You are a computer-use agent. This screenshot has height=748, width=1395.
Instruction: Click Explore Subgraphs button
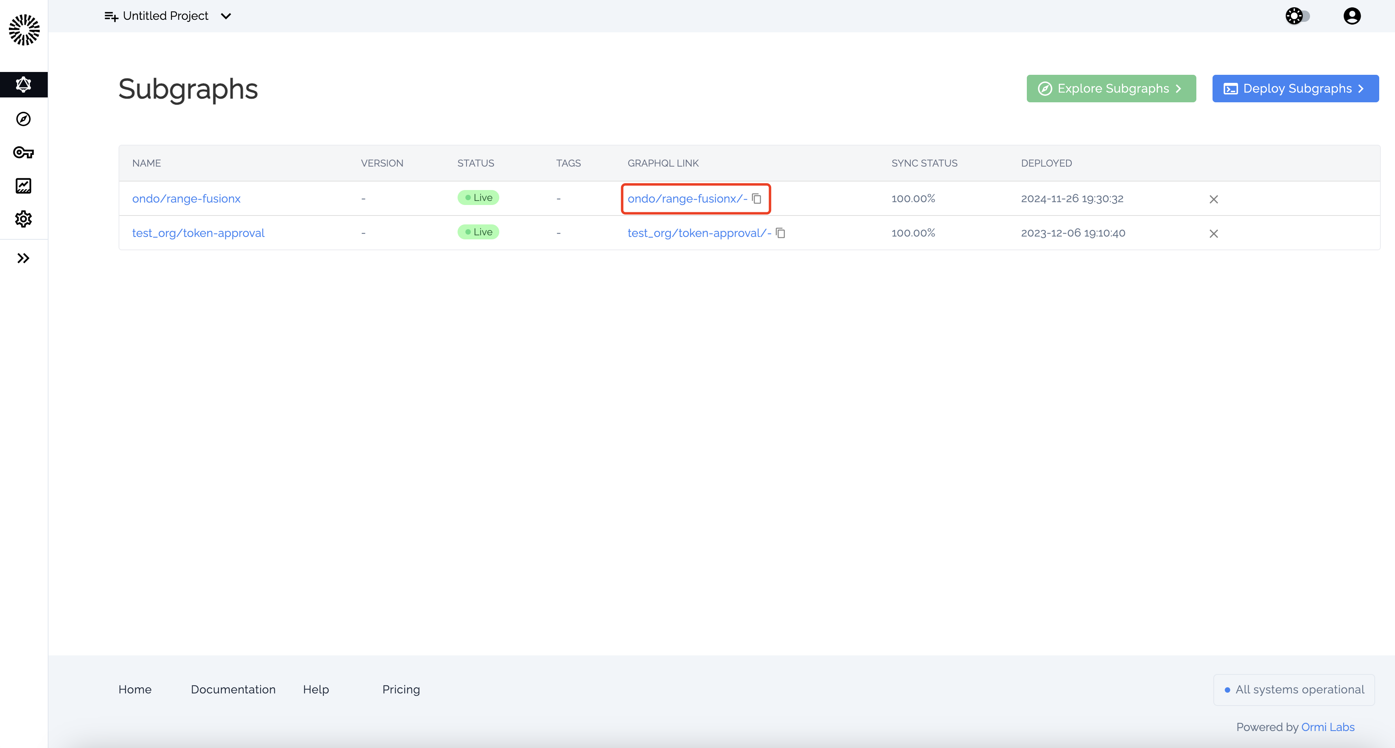coord(1111,88)
